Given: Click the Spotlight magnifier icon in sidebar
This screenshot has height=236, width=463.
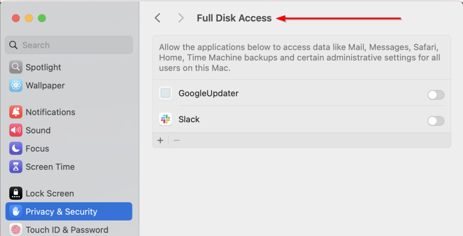Looking at the screenshot, I should pos(16,67).
